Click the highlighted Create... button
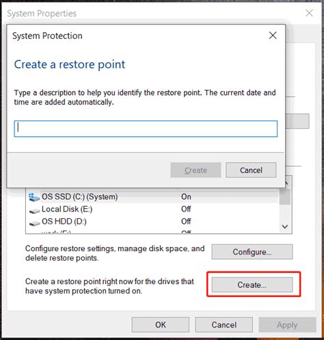 [252, 285]
